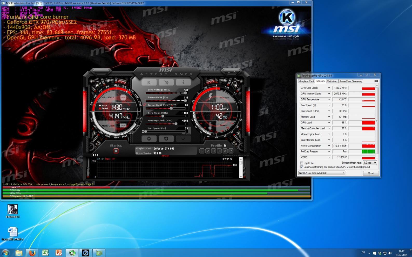
Task: Expand Memory Used sensor dropdown
Action: [329, 117]
